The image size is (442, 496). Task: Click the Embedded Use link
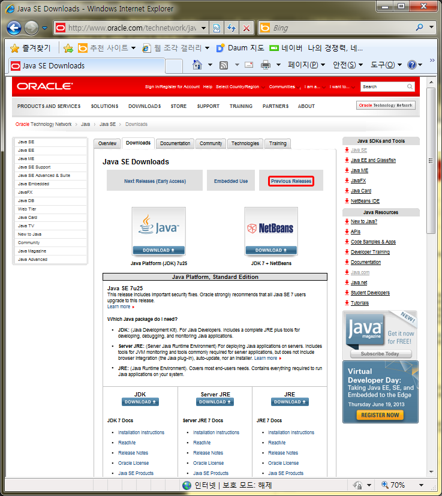[231, 181]
